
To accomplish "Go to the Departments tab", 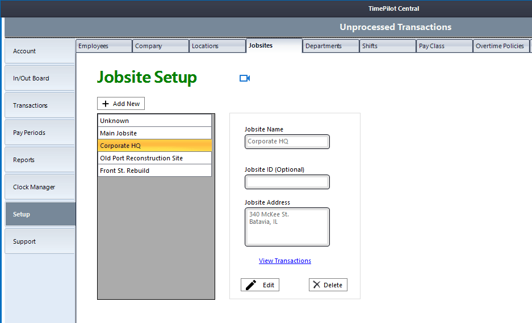I will pos(331,46).
